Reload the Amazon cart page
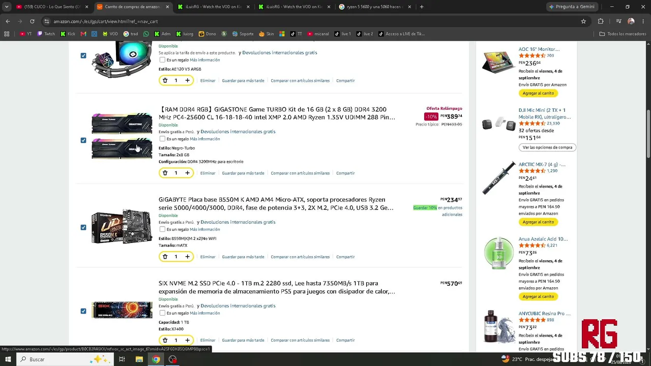Viewport: 651px width, 366px height. (32, 21)
